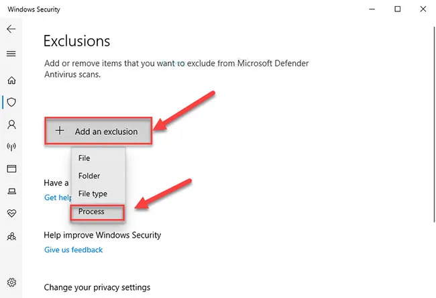The width and height of the screenshot is (436, 298).
Task: Open Device security laptop icon
Action: tap(11, 191)
